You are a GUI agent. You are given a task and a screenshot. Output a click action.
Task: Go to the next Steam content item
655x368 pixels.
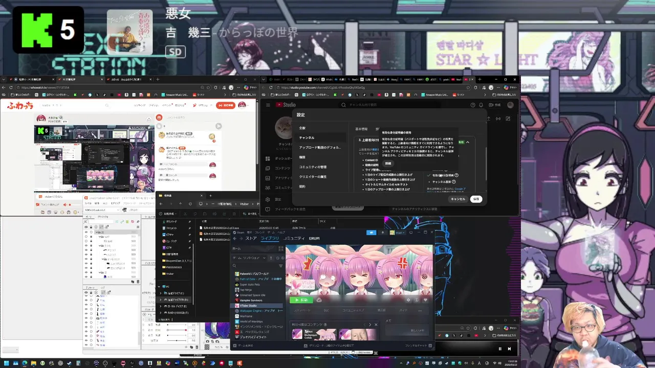coord(370,325)
